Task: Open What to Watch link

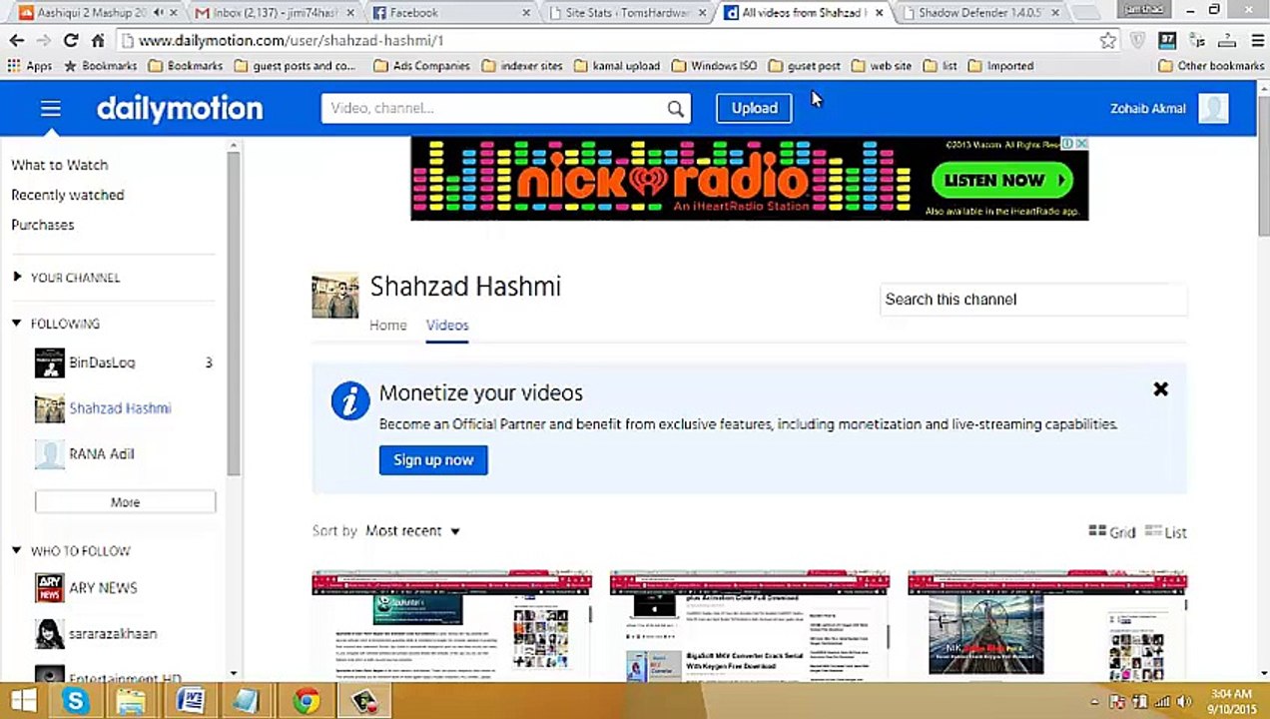Action: point(60,165)
